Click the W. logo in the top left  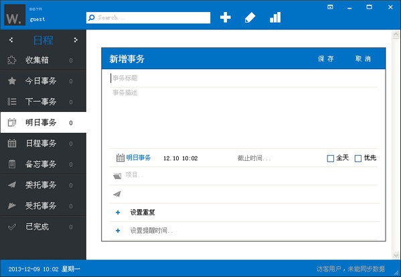pyautogui.click(x=15, y=15)
